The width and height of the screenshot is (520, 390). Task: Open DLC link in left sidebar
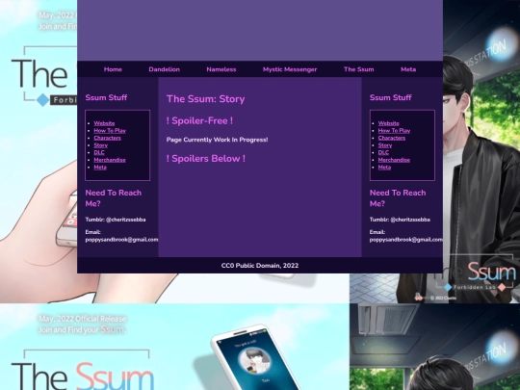click(x=99, y=152)
